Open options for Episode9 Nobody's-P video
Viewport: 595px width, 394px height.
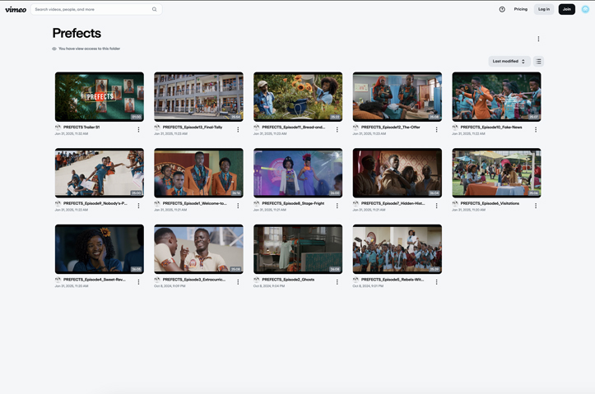tap(138, 206)
